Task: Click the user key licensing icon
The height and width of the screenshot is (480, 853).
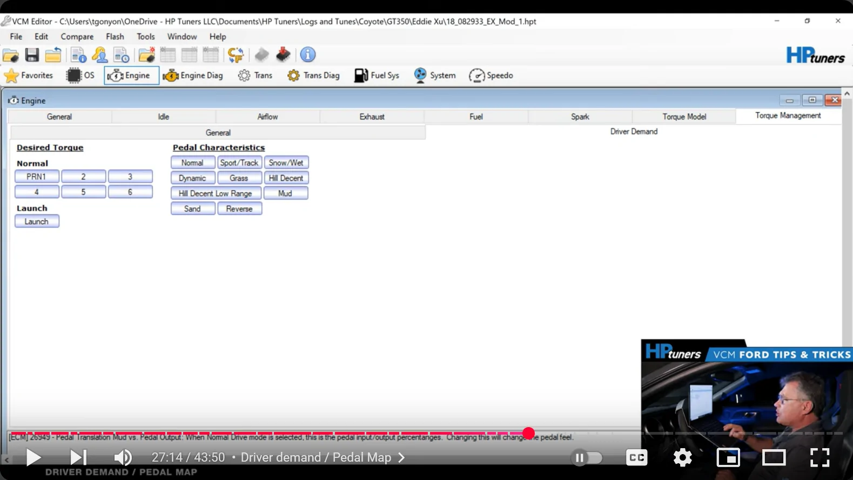Action: point(100,55)
